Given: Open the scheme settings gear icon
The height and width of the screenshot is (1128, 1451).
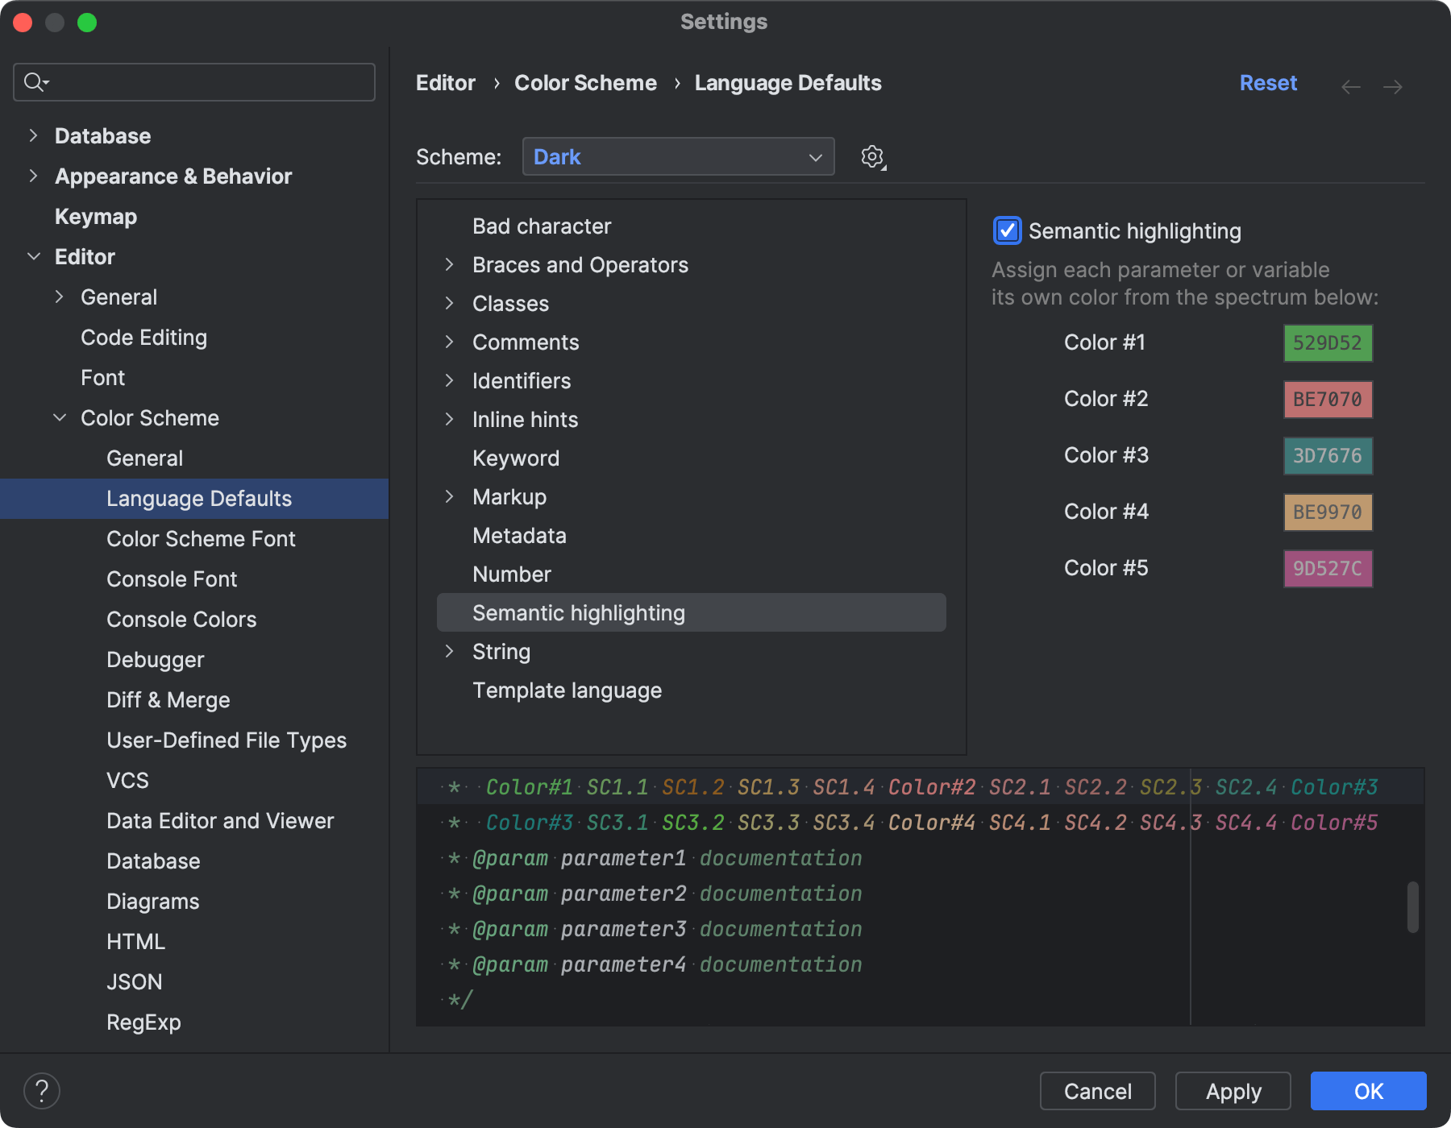Looking at the screenshot, I should (871, 156).
